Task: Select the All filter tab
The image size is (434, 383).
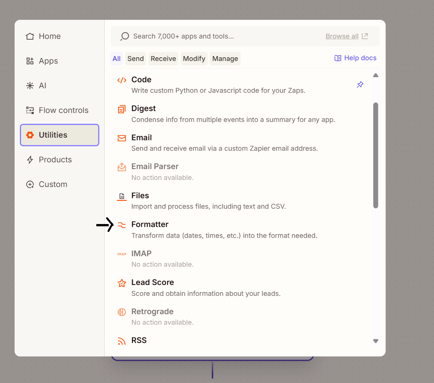Action: click(117, 59)
